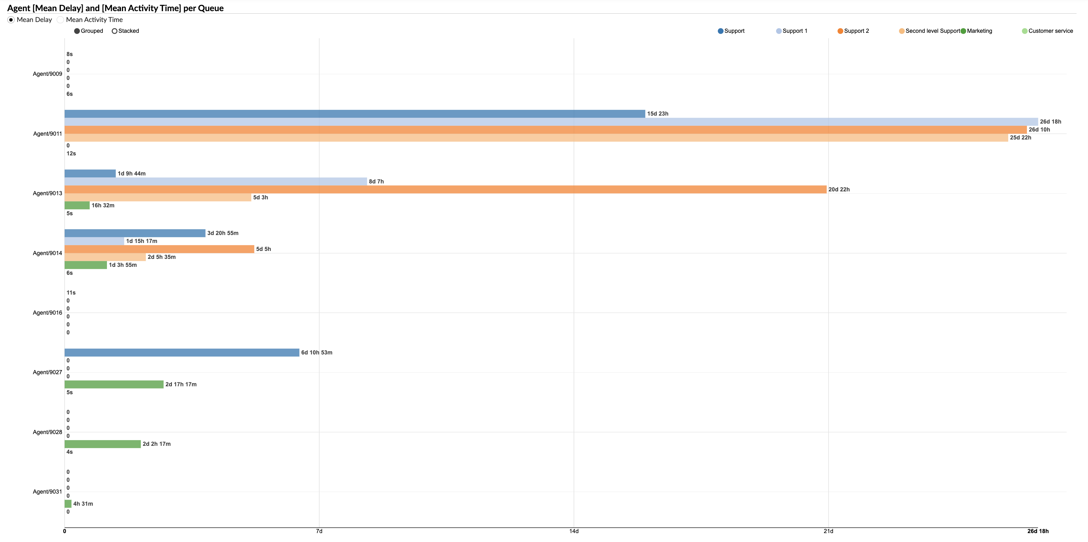This screenshot has width=1088, height=542.
Task: Click Agent/9013 Second level bar 5d 3h
Action: (158, 197)
